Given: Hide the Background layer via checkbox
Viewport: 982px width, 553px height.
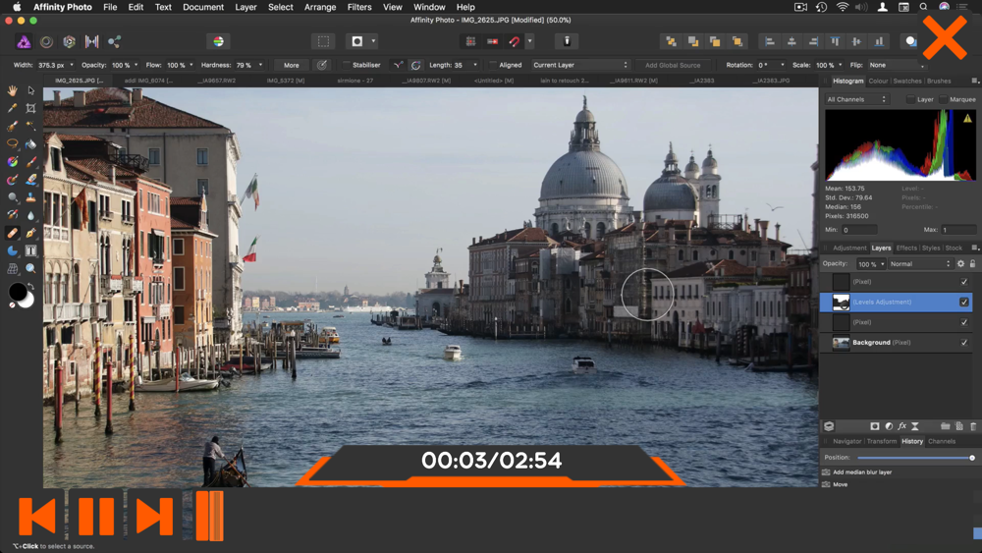Looking at the screenshot, I should [964, 343].
